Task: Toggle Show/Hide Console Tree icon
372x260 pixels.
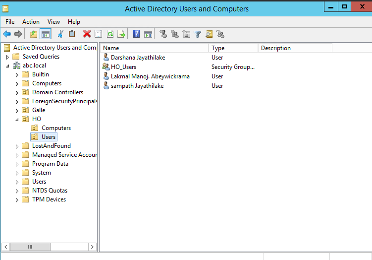Action: [45, 34]
